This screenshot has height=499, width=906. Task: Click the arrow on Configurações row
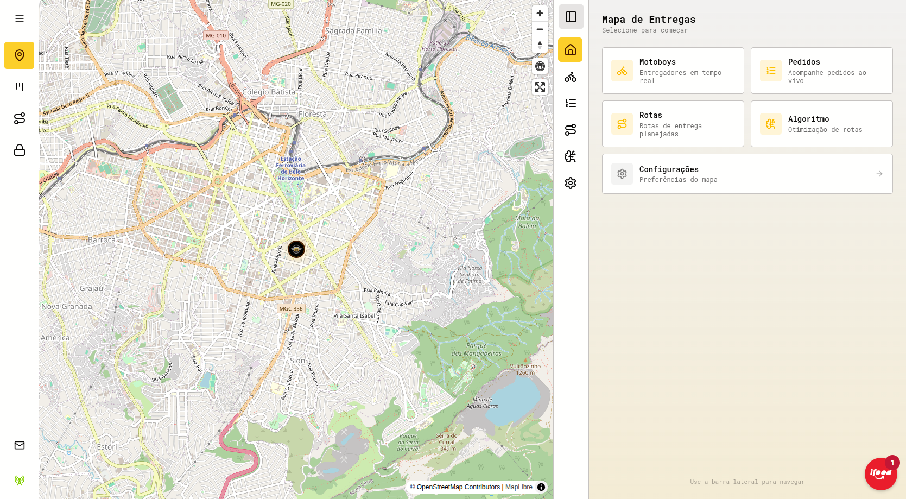coord(879,174)
